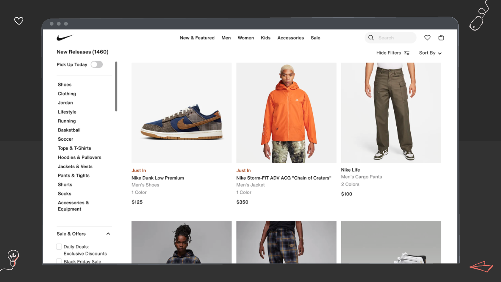Open the Men navigation menu
This screenshot has width=501, height=282.
(226, 38)
